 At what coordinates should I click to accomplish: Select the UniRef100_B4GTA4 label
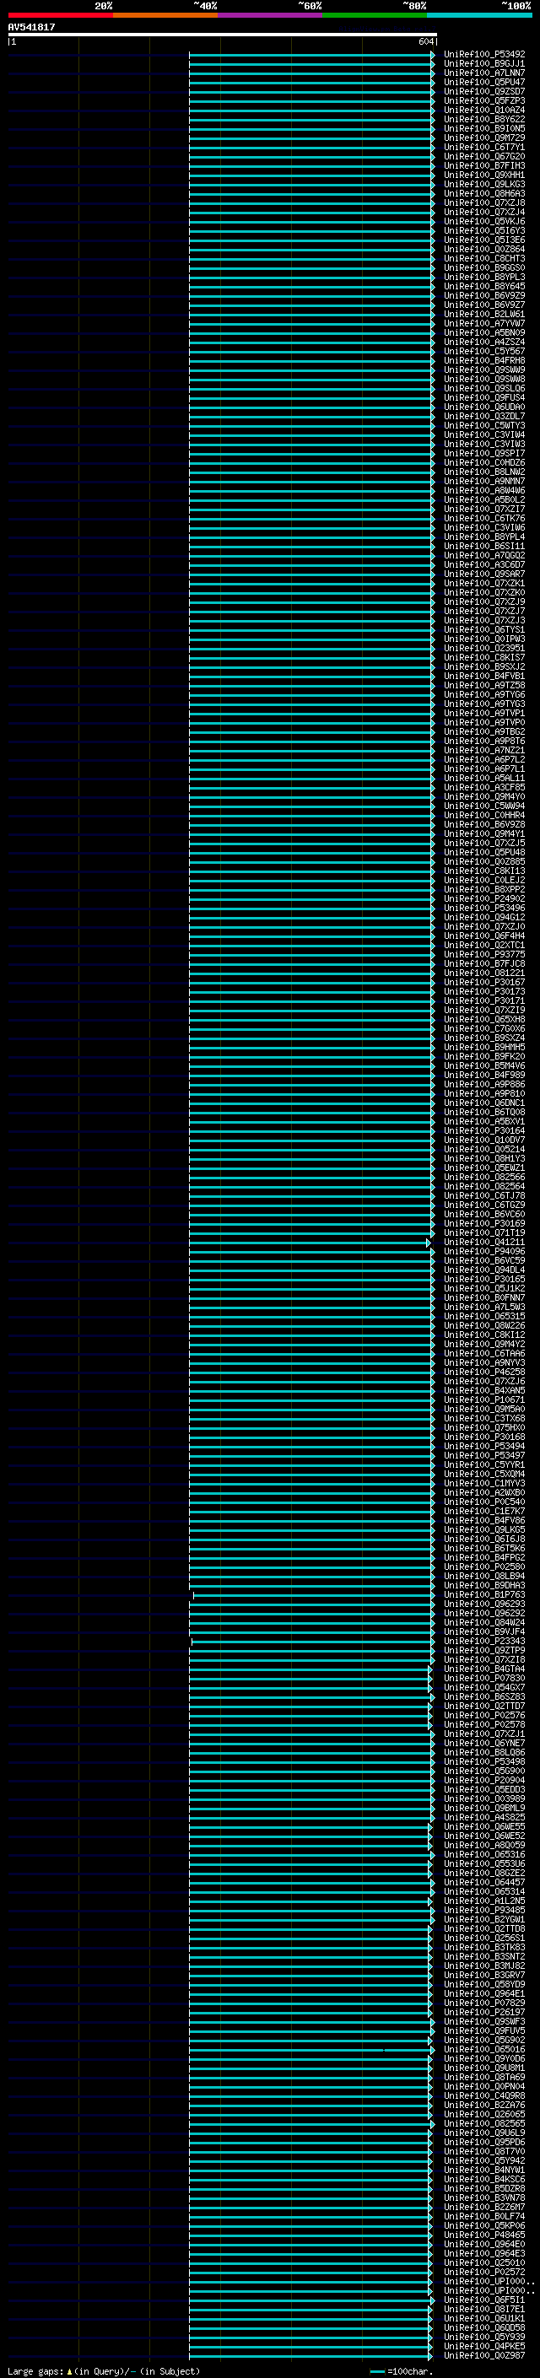(483, 1668)
